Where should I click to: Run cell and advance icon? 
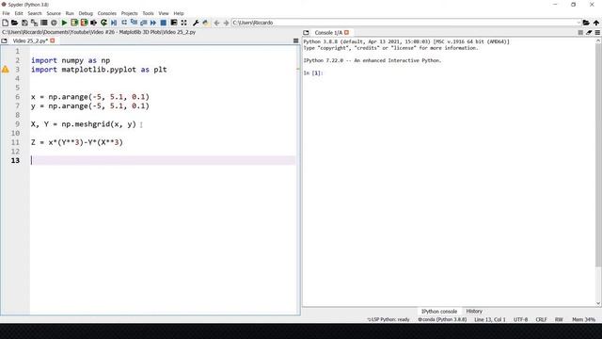[x=84, y=23]
